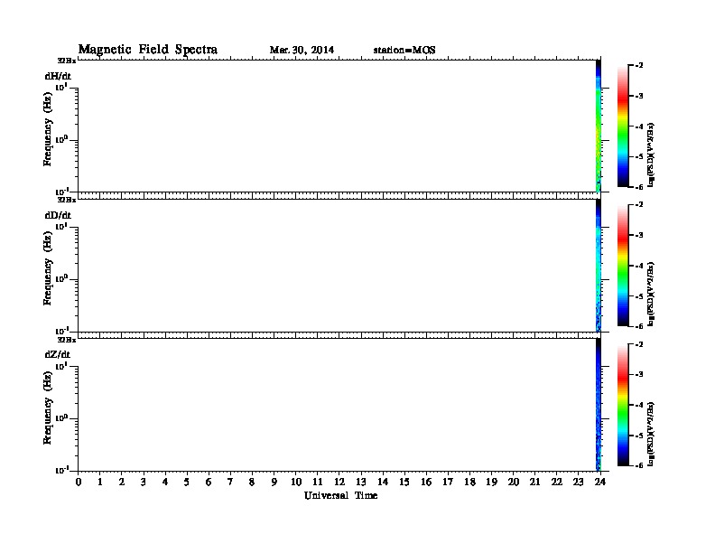Click the hour "2" tick label

[122, 482]
